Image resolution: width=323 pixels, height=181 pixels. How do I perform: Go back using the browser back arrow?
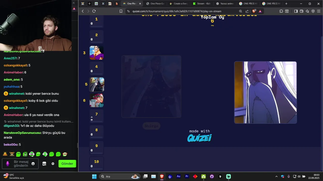83,11
